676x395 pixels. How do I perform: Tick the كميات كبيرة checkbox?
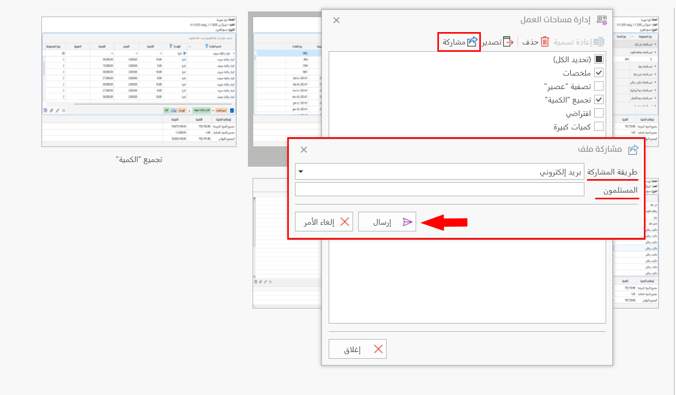[x=598, y=127]
